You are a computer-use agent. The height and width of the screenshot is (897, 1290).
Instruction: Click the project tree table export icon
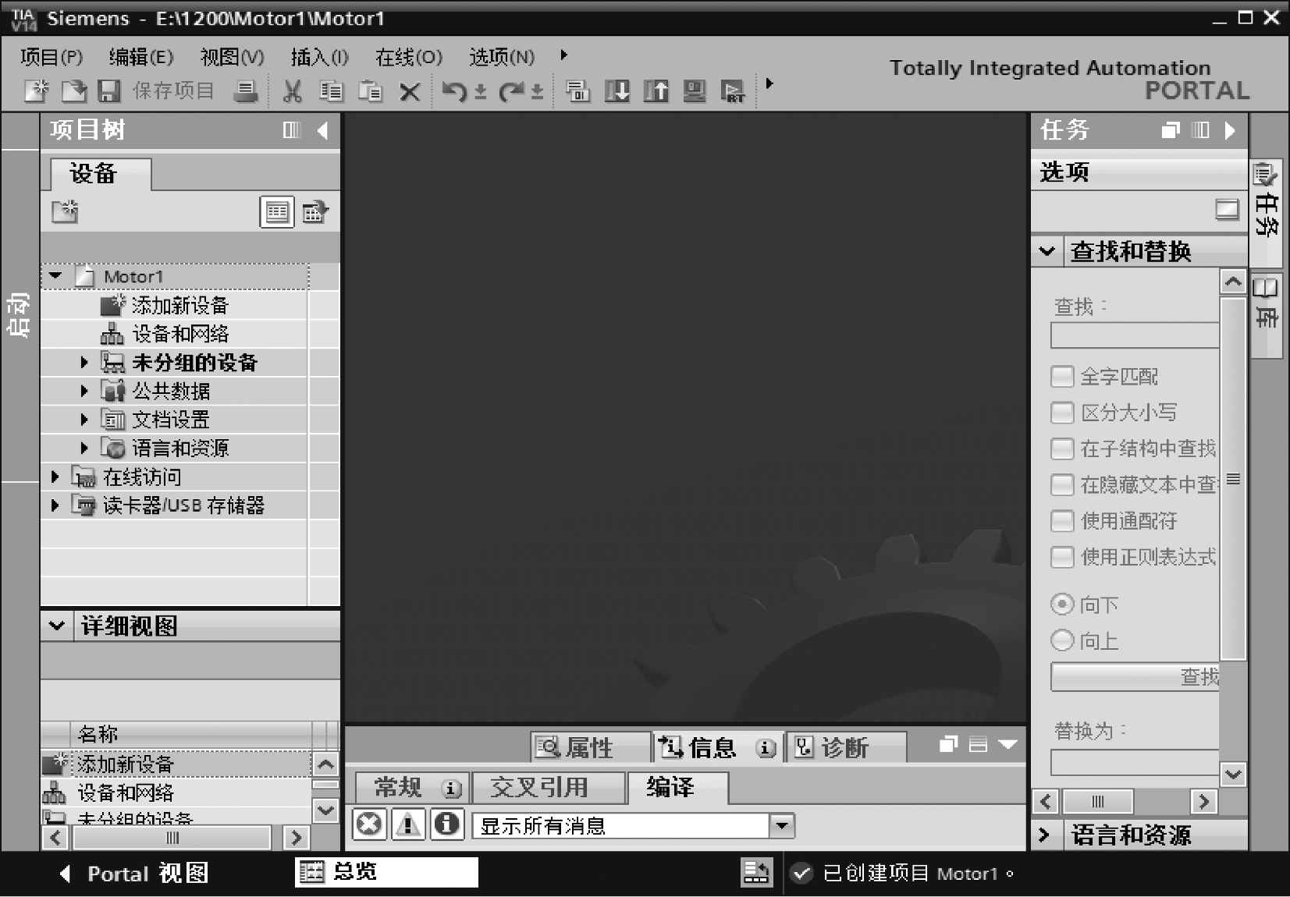[315, 212]
